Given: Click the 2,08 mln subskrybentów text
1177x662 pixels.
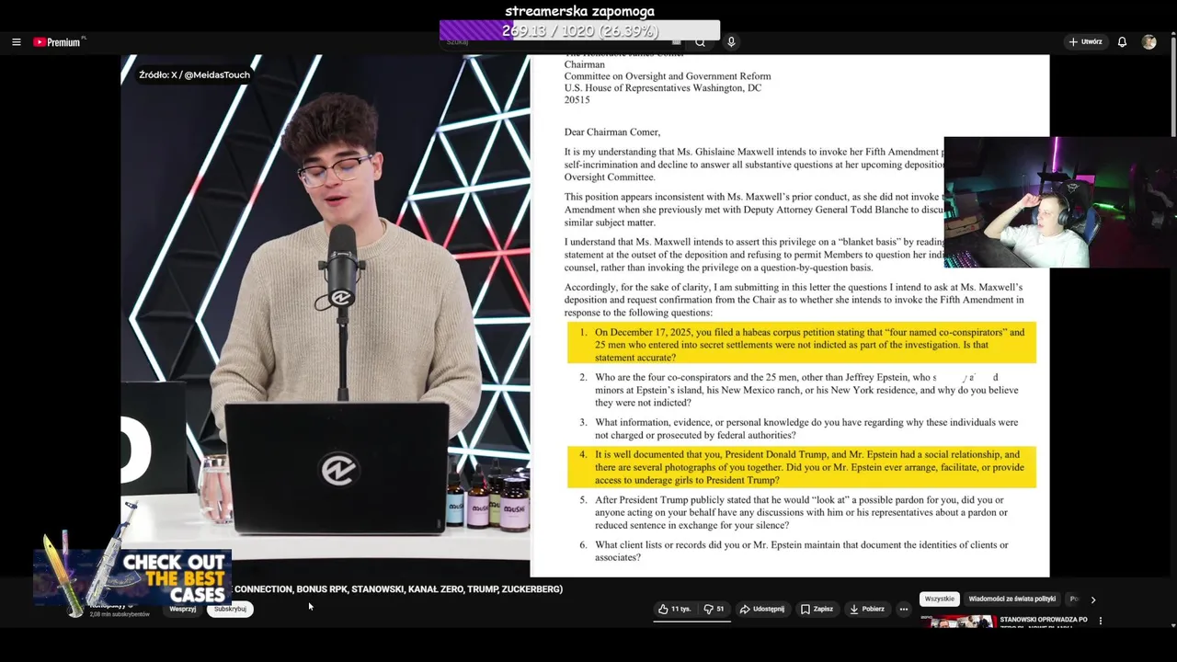Looking at the screenshot, I should [x=120, y=614].
